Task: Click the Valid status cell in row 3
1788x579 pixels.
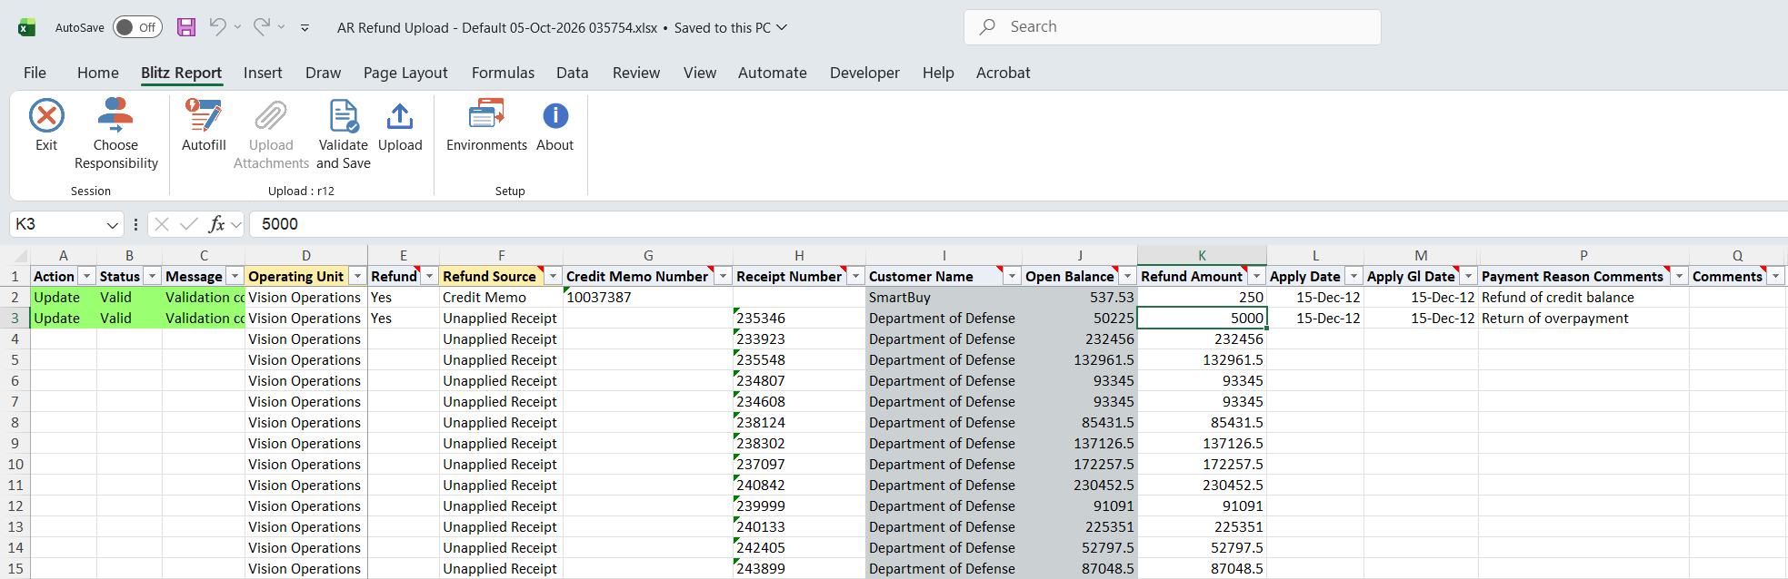Action: (x=129, y=318)
